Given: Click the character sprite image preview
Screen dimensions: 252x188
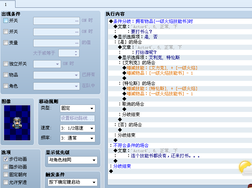Looking at the screenshot, I should [17, 123].
